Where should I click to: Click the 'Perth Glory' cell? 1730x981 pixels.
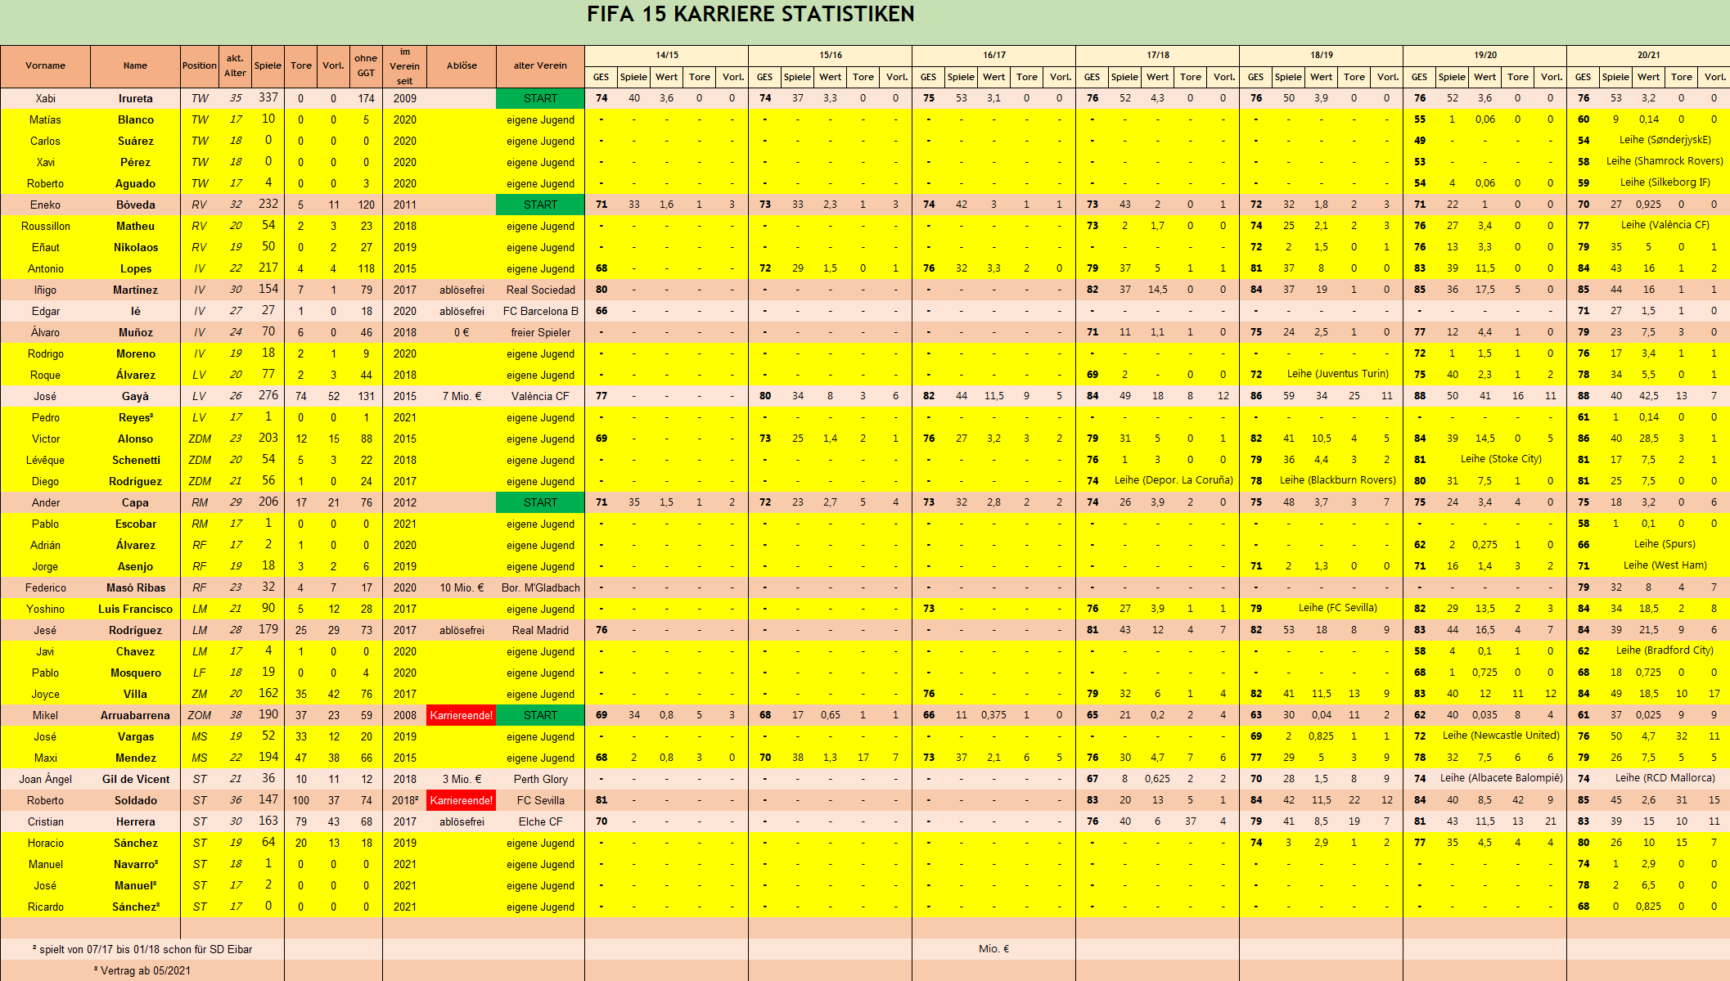[x=540, y=779]
